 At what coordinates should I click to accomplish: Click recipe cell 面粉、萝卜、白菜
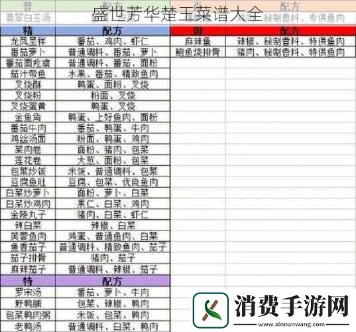[113, 193]
